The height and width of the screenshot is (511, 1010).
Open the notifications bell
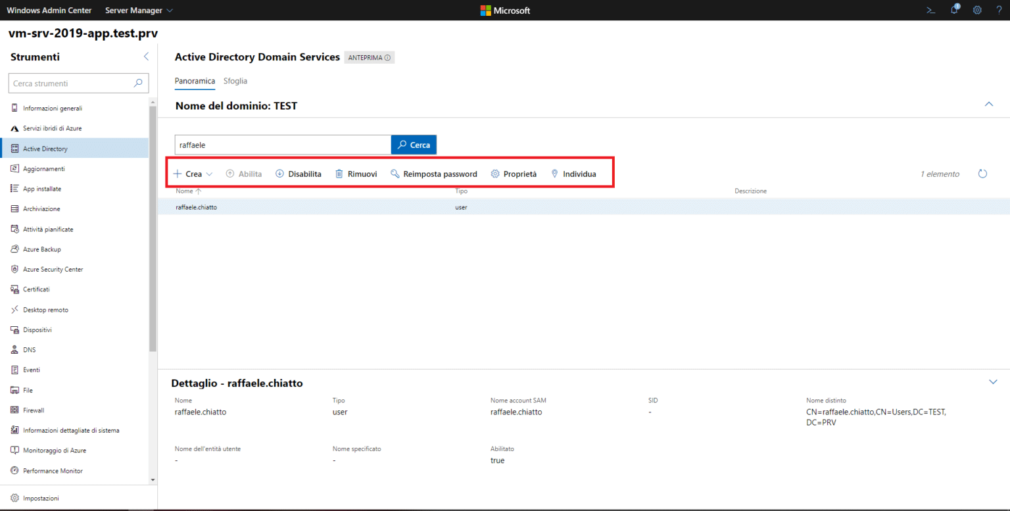953,10
